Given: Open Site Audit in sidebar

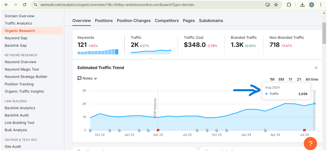Looking at the screenshot, I should [13, 147].
